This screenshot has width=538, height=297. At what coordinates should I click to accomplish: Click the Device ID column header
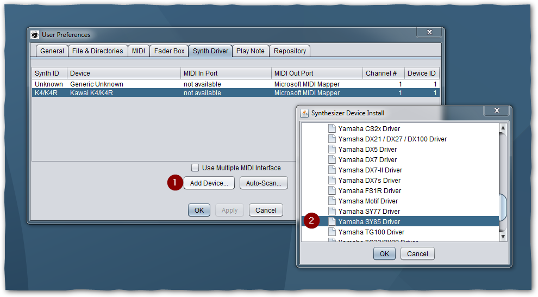[x=422, y=73]
